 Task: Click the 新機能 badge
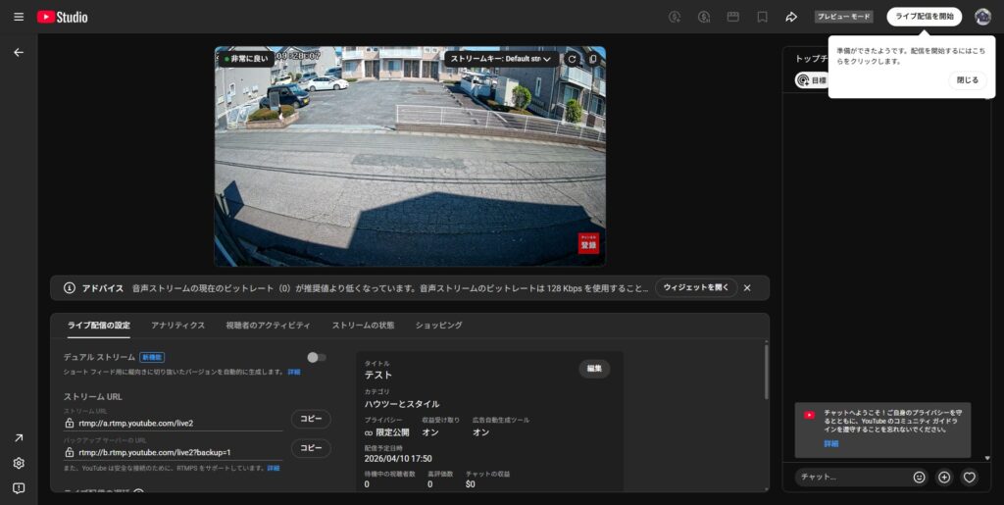point(152,357)
